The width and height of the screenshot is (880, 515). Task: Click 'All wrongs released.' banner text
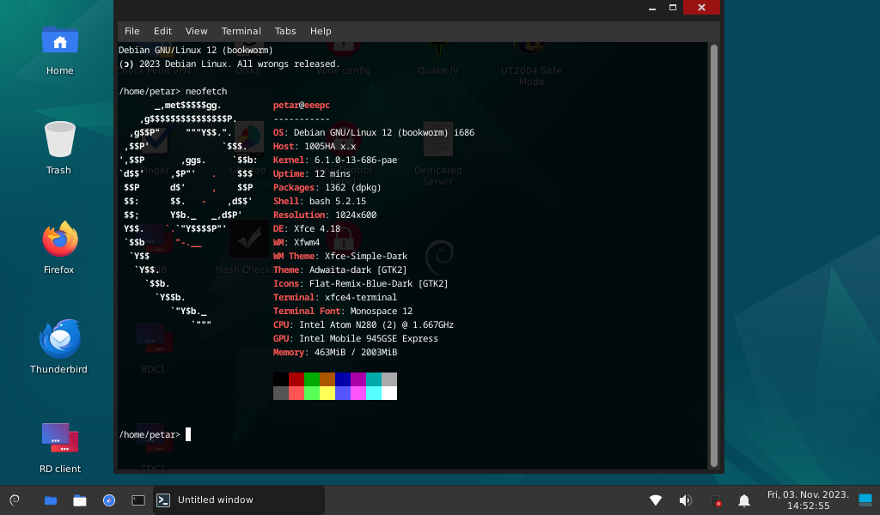[x=289, y=64]
